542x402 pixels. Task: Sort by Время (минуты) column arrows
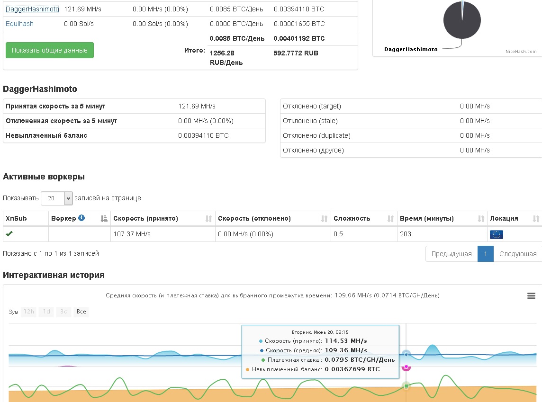(481, 219)
